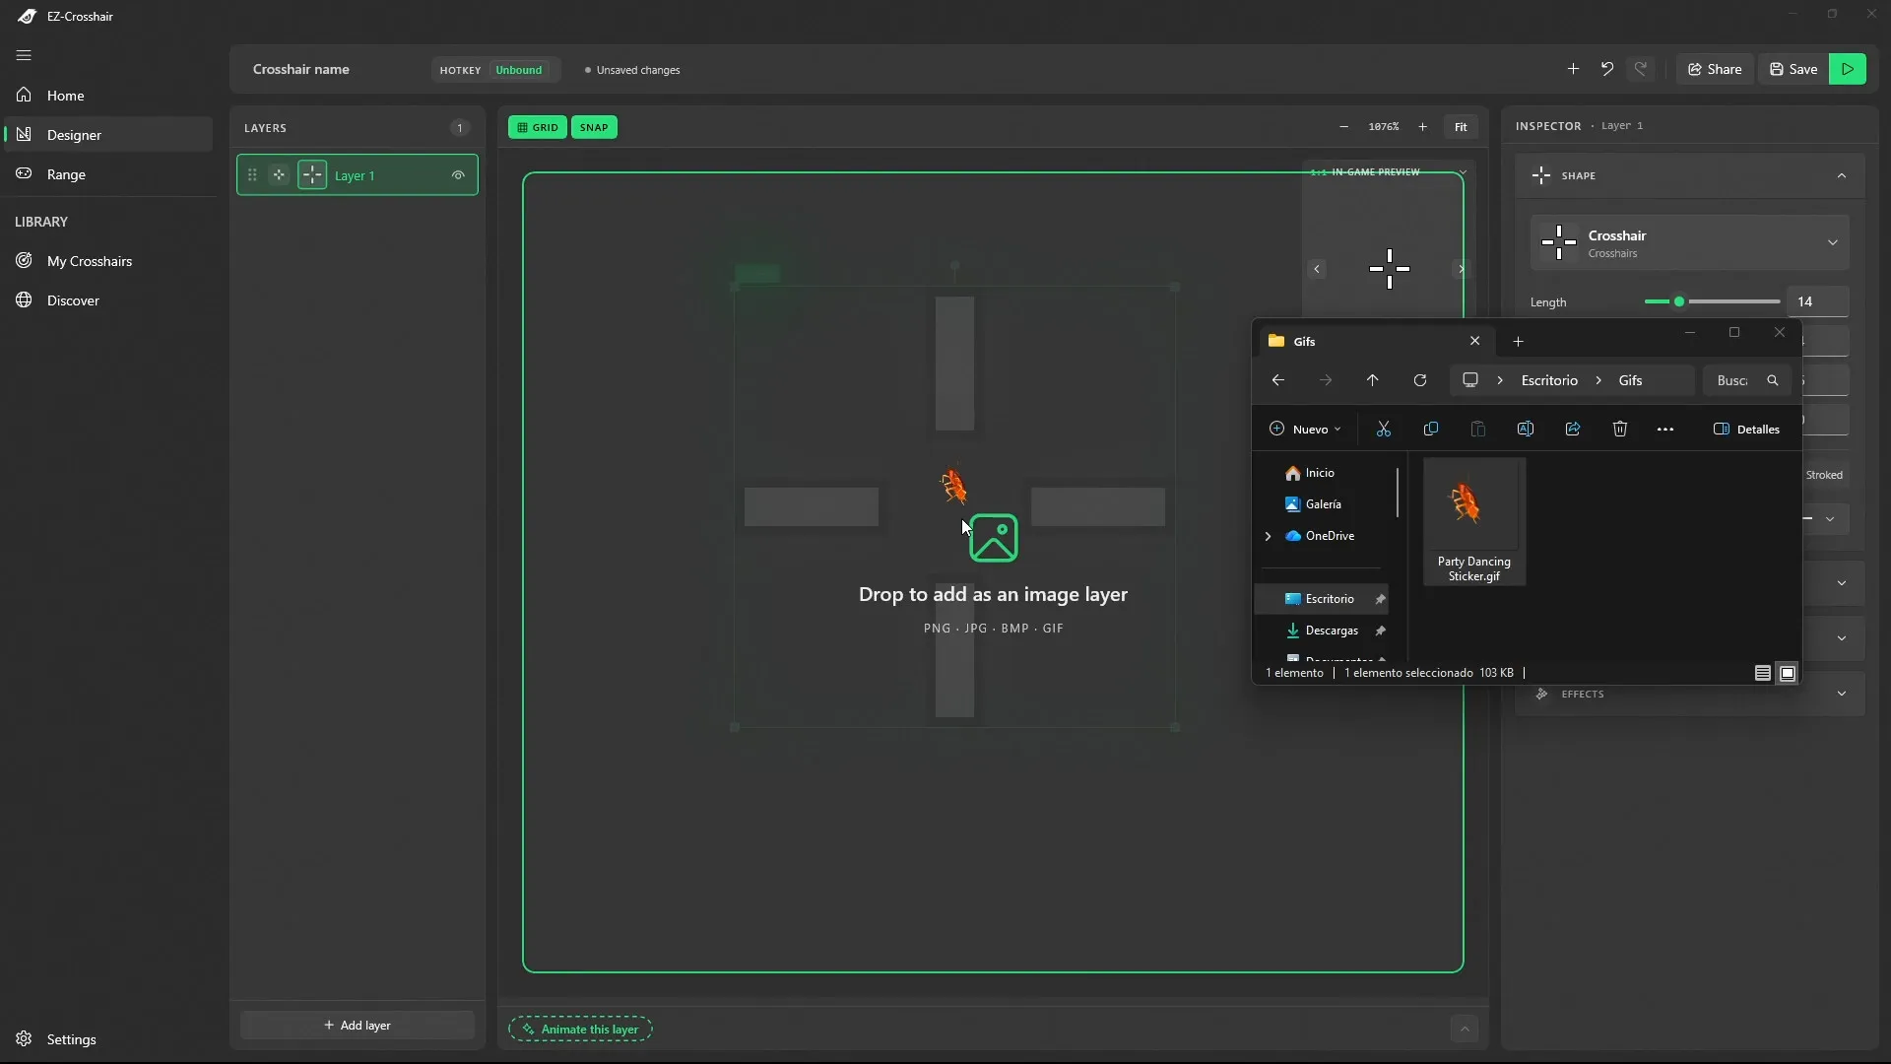Select Layer 1 name text
Viewport: 1891px width, 1064px height.
[x=355, y=175]
